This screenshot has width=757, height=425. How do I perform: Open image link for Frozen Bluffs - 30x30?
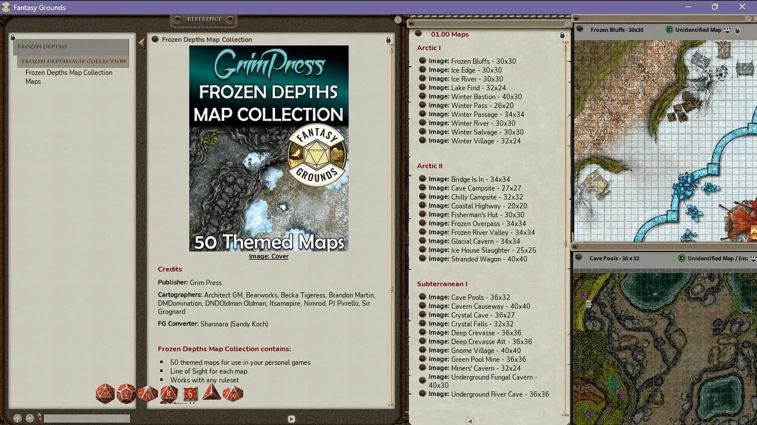click(422, 61)
